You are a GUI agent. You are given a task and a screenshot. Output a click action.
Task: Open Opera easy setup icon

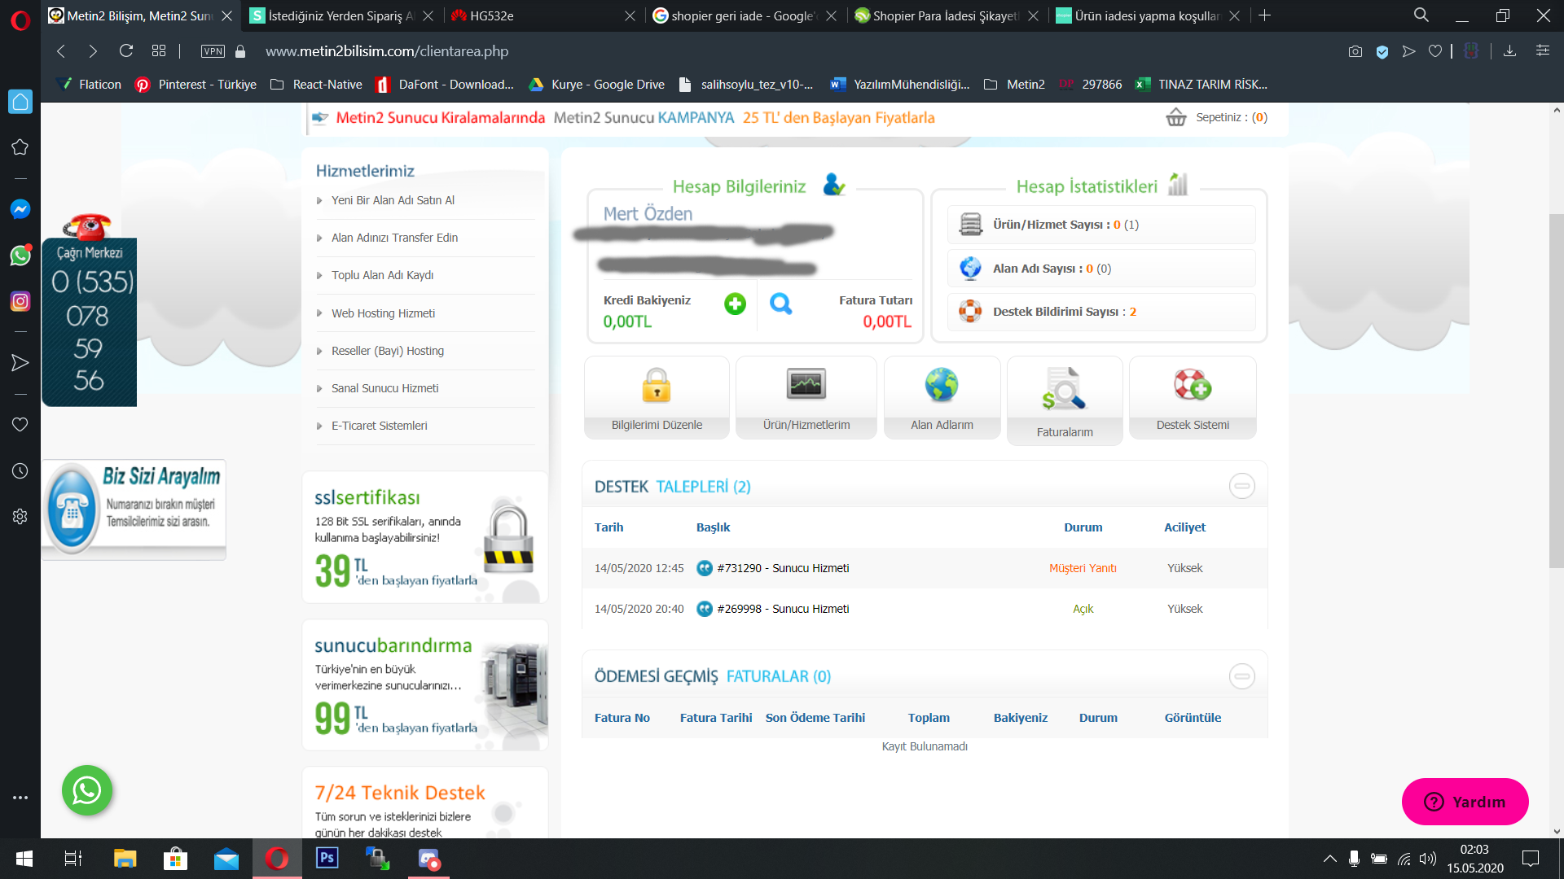1543,51
